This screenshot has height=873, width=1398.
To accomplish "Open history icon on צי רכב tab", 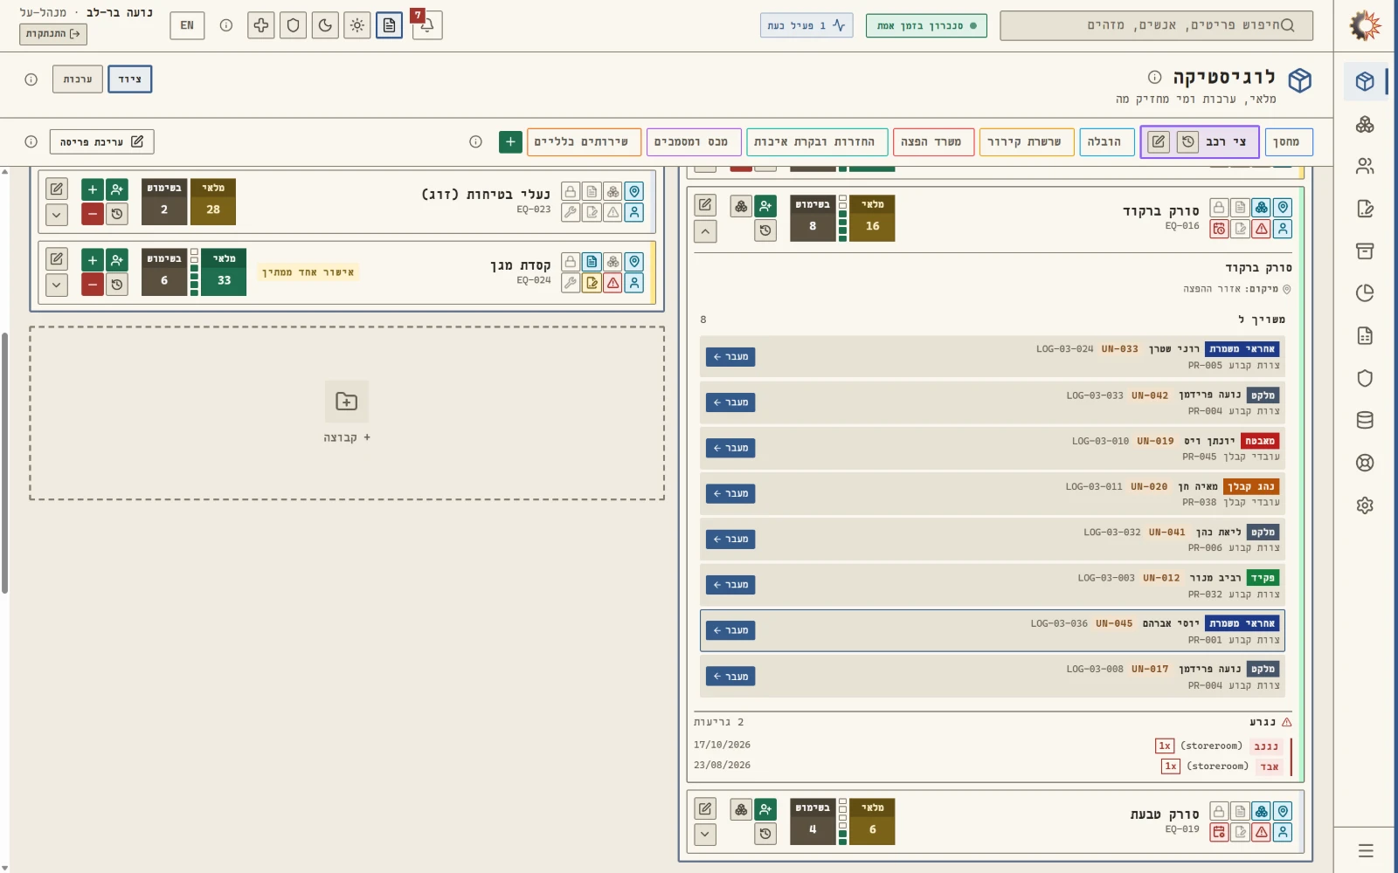I will pos(1187,141).
